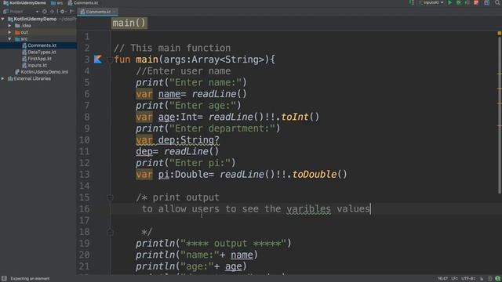Open the UTF-8 encoding selector
The width and height of the screenshot is (502, 282).
(468, 279)
